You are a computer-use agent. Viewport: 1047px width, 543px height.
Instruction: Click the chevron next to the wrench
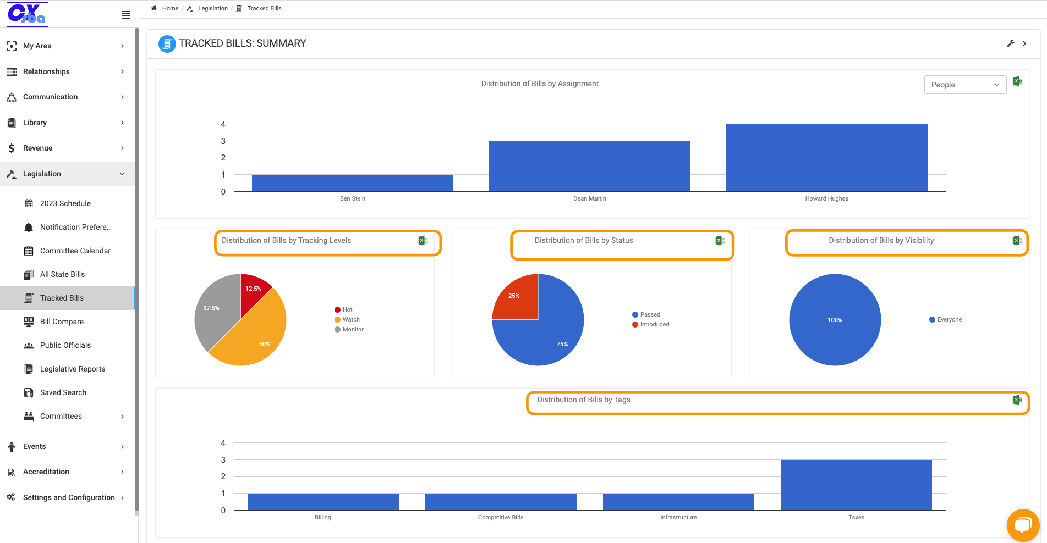(x=1024, y=43)
